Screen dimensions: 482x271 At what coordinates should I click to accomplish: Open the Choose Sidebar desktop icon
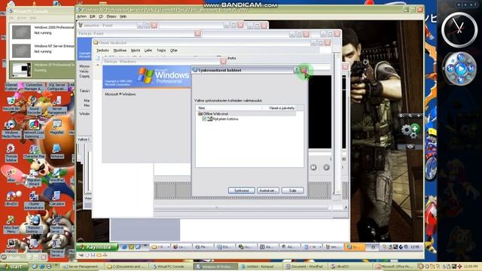coord(11,153)
